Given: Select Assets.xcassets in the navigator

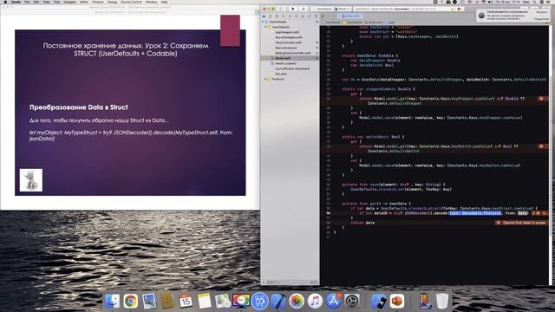Looking at the screenshot, I should [x=285, y=63].
